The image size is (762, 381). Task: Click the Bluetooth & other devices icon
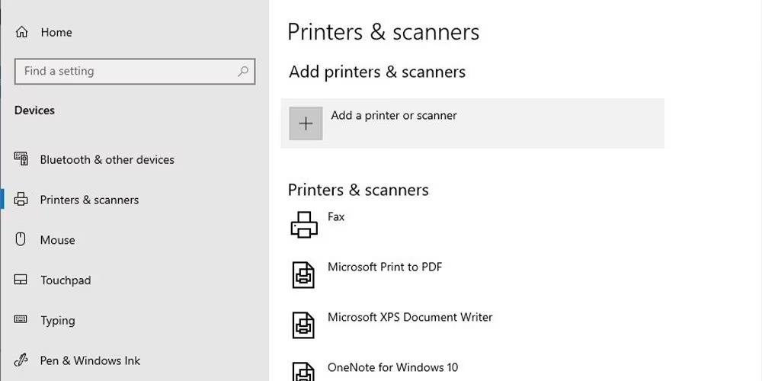click(21, 159)
